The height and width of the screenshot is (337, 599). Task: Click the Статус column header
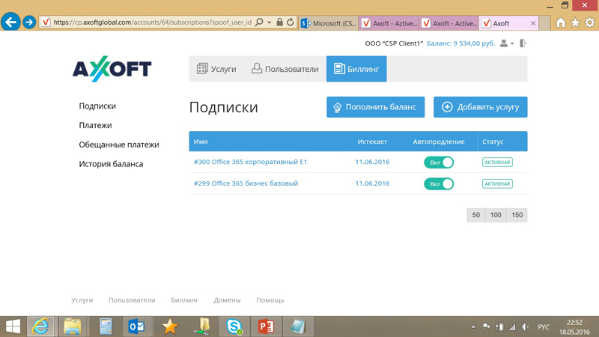click(x=493, y=142)
